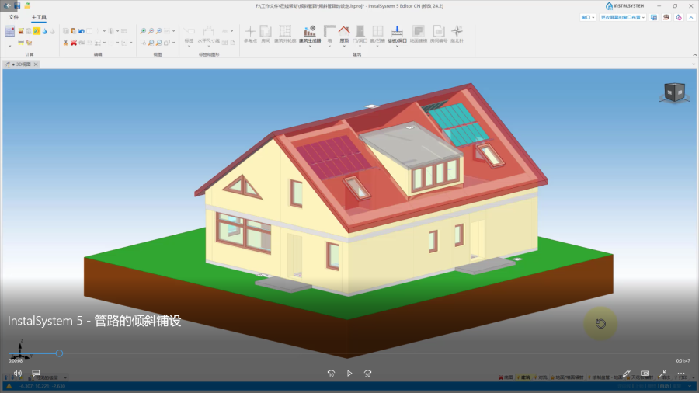This screenshot has height=393, width=699.
Task: Select the 门/洞口 door tool
Action: 360,34
